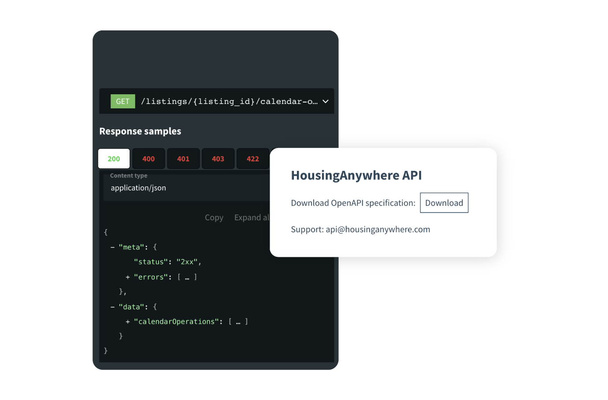This screenshot has width=608, height=400.
Task: Expand all JSON nodes
Action: coord(252,218)
